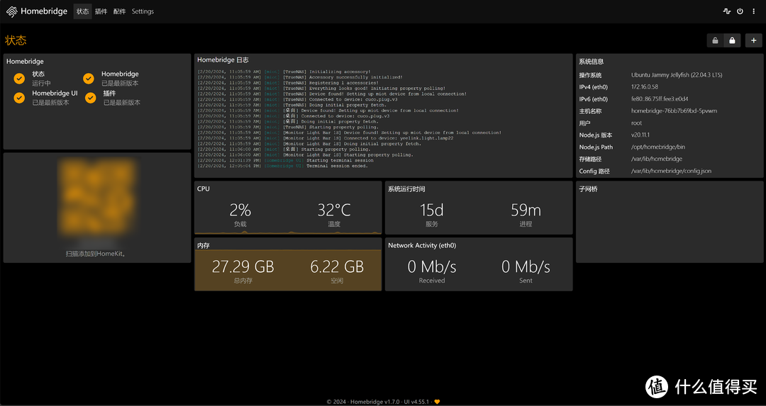Viewport: 766px width, 406px height.
Task: Click the 扫描添加到HomeKit caption
Action: 96,254
